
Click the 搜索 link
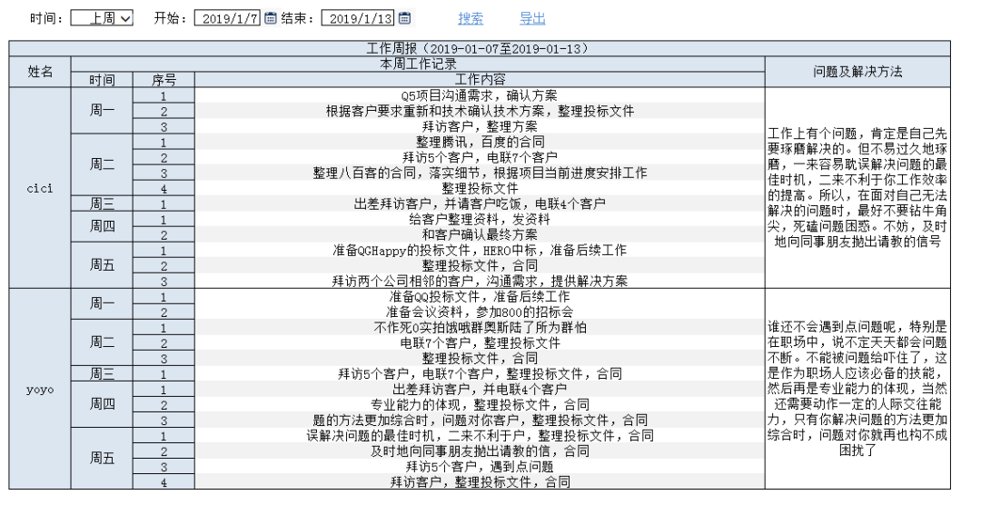471,18
